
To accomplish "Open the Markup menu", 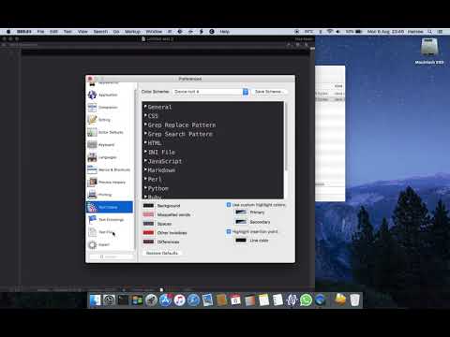I will point(132,32).
